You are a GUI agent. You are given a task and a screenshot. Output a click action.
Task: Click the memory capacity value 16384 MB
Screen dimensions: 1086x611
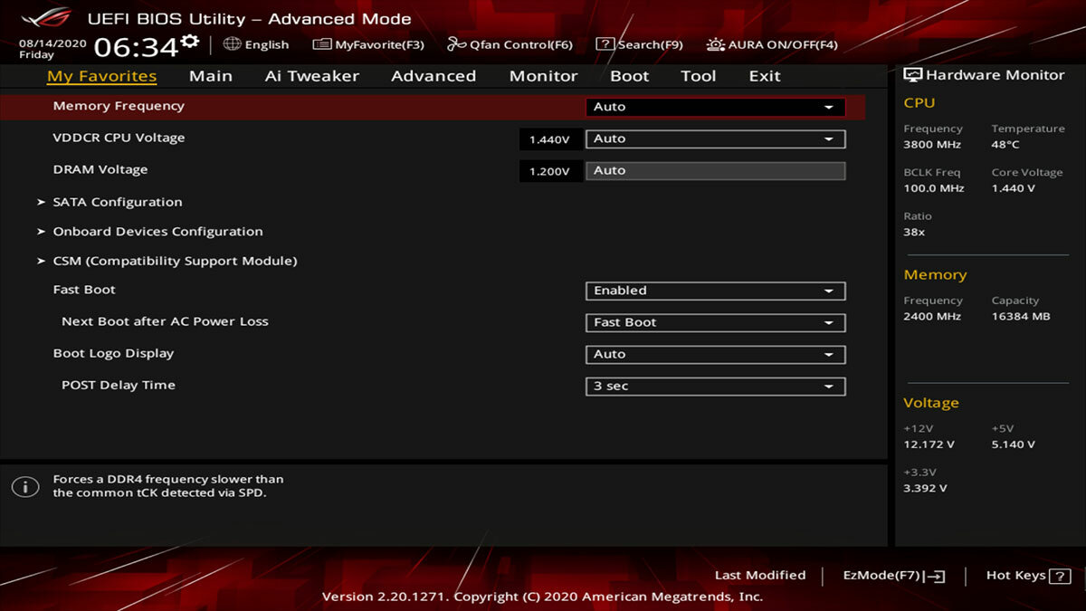(x=1021, y=317)
